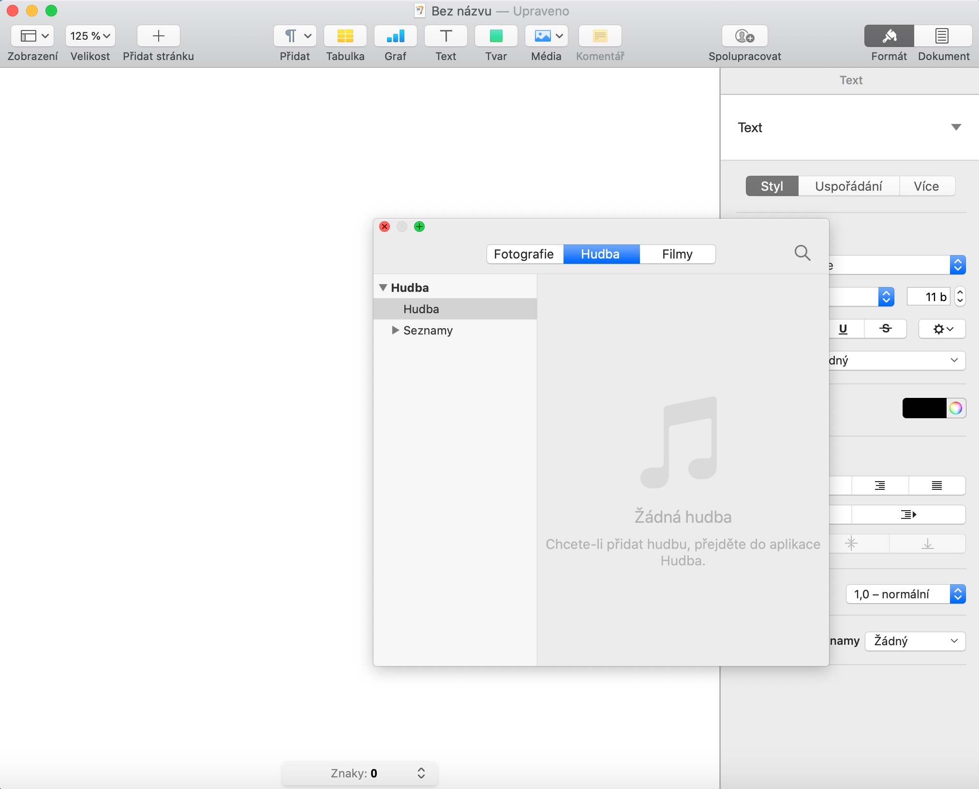Select the Fotografie tab
The width and height of the screenshot is (979, 789).
[524, 254]
